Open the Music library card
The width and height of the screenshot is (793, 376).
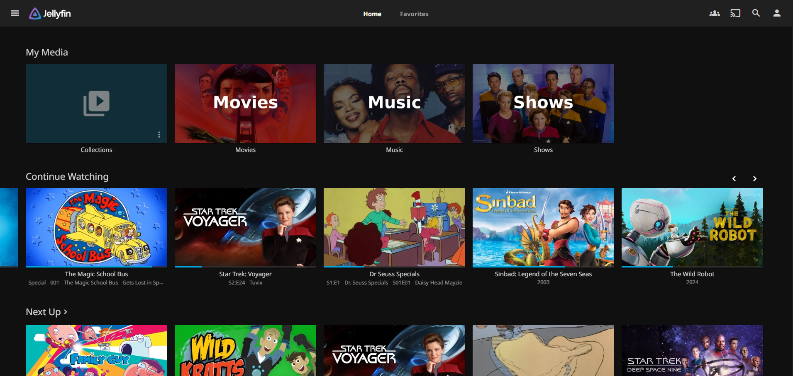394,104
